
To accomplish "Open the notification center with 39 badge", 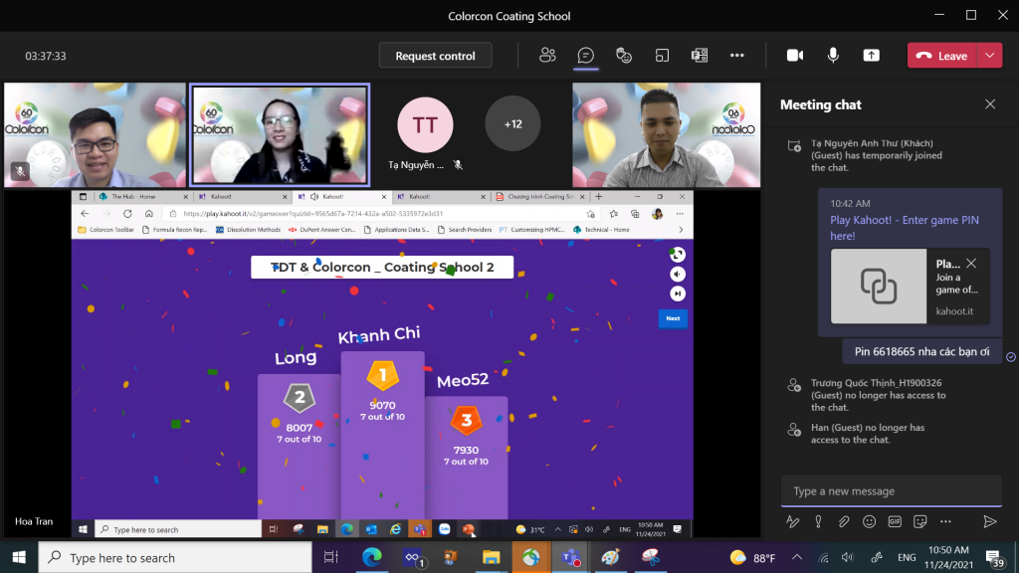I will coord(994,558).
